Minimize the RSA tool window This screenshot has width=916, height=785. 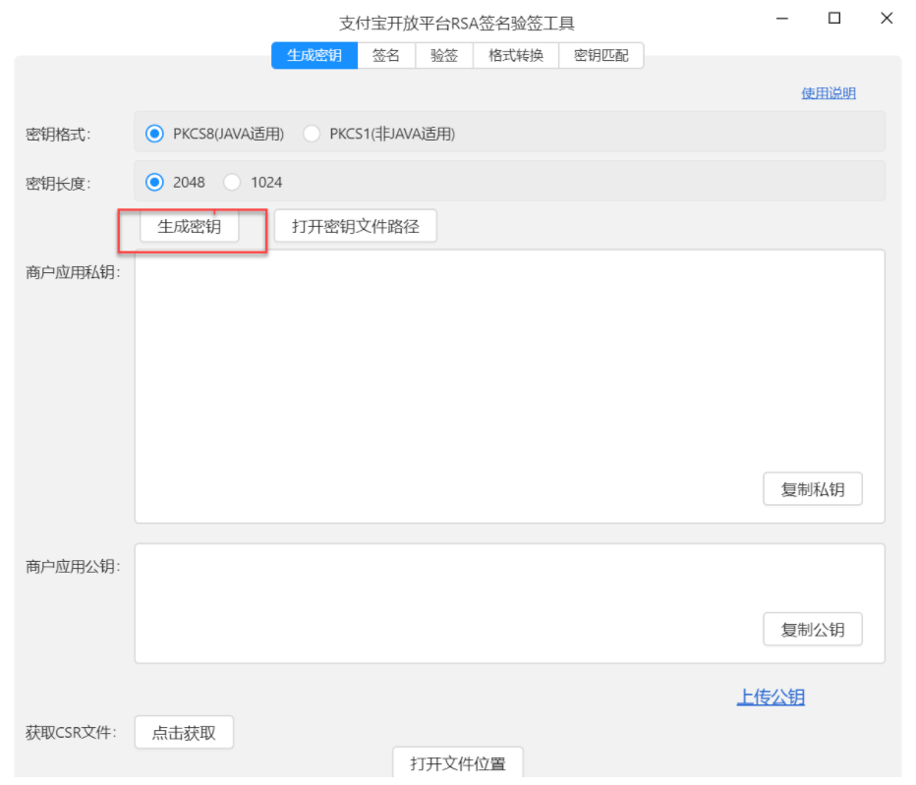point(782,19)
